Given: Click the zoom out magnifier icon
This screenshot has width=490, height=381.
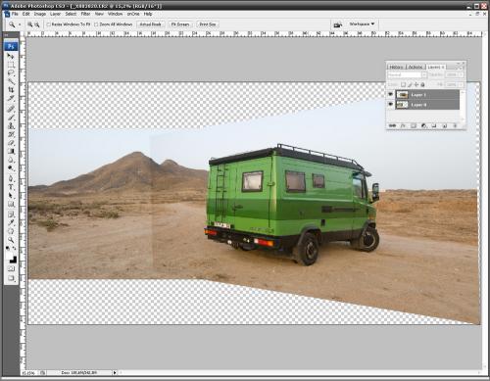Looking at the screenshot, I should (37, 24).
